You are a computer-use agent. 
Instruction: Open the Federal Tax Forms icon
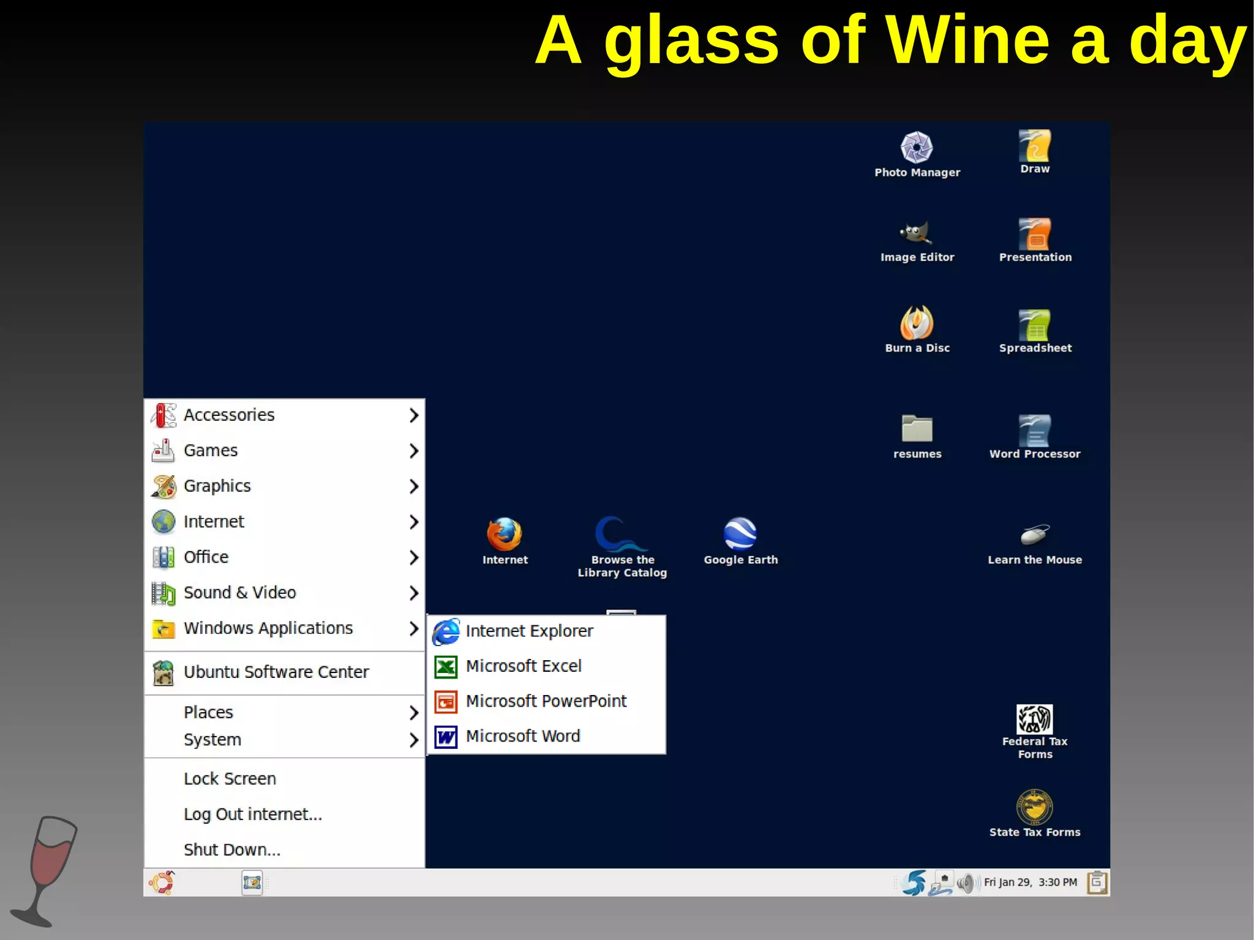click(x=1034, y=720)
